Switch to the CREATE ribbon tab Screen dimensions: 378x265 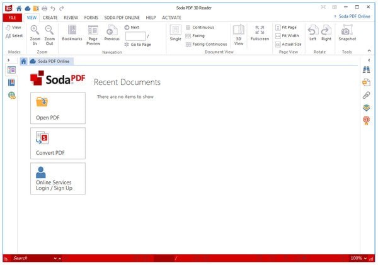[50, 18]
